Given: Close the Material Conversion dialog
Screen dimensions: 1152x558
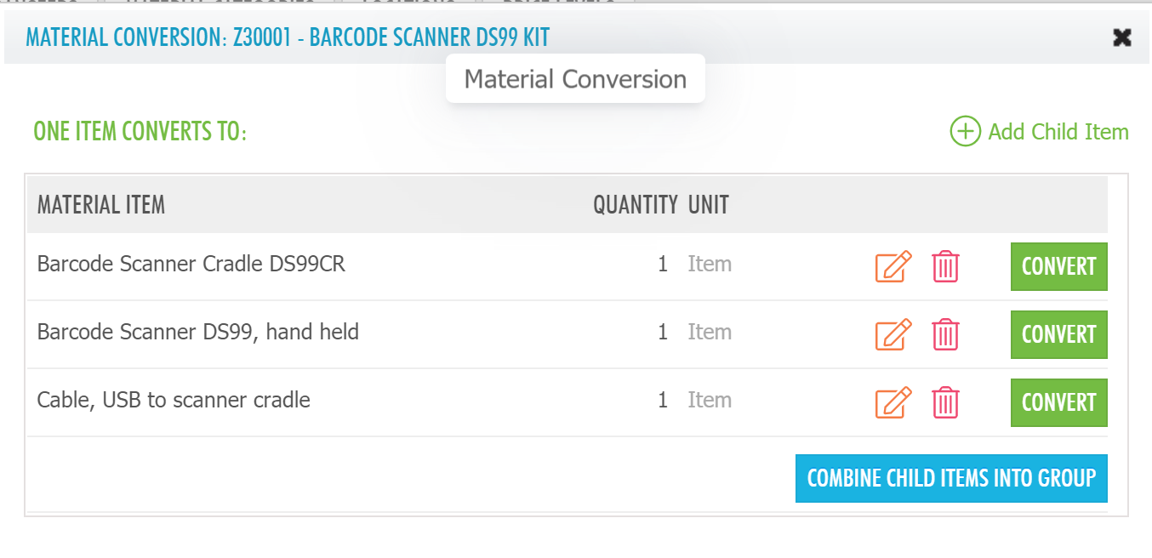Looking at the screenshot, I should [x=1121, y=37].
